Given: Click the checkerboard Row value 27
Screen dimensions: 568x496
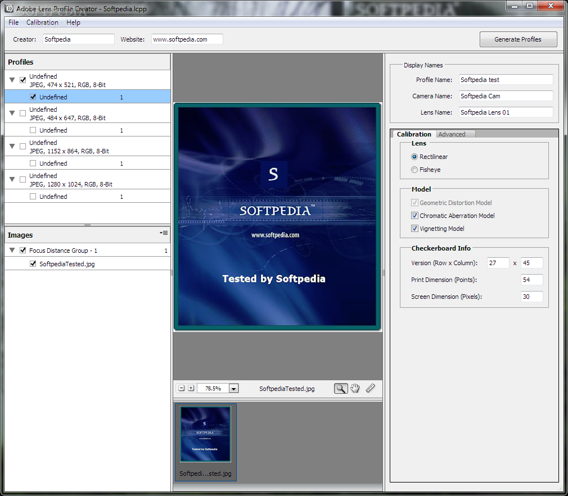Looking at the screenshot, I should (498, 263).
